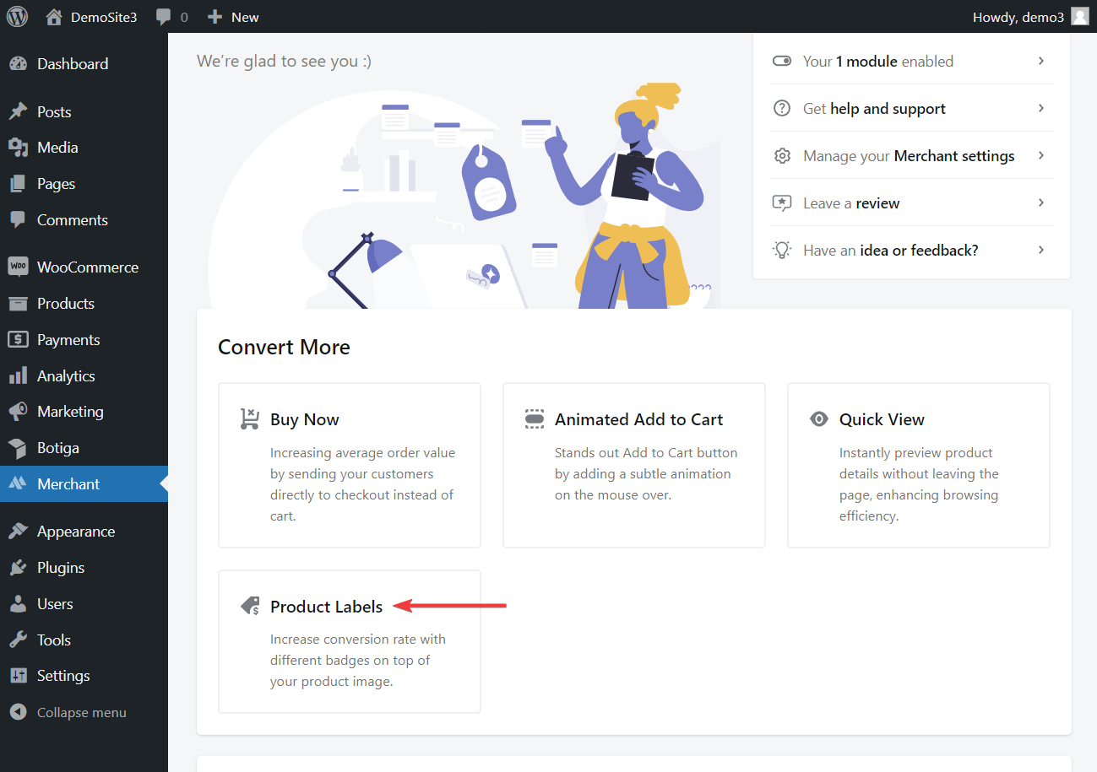Screen dimensions: 1097x772
Task: Open the Product Labels module
Action: click(x=350, y=642)
